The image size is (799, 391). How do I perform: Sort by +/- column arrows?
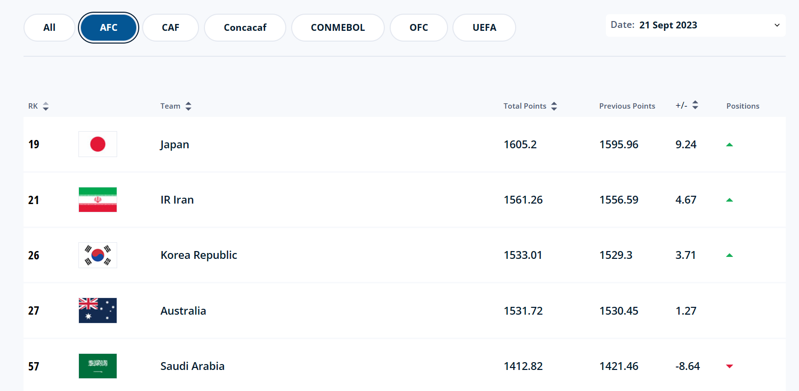(x=695, y=105)
